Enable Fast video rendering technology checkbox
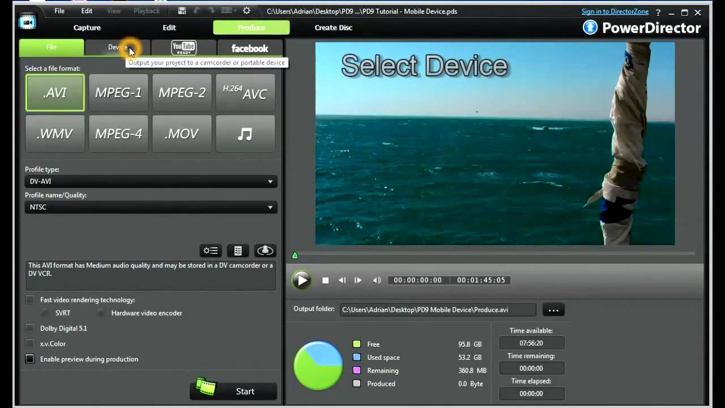This screenshot has width=725, height=408. [30, 300]
